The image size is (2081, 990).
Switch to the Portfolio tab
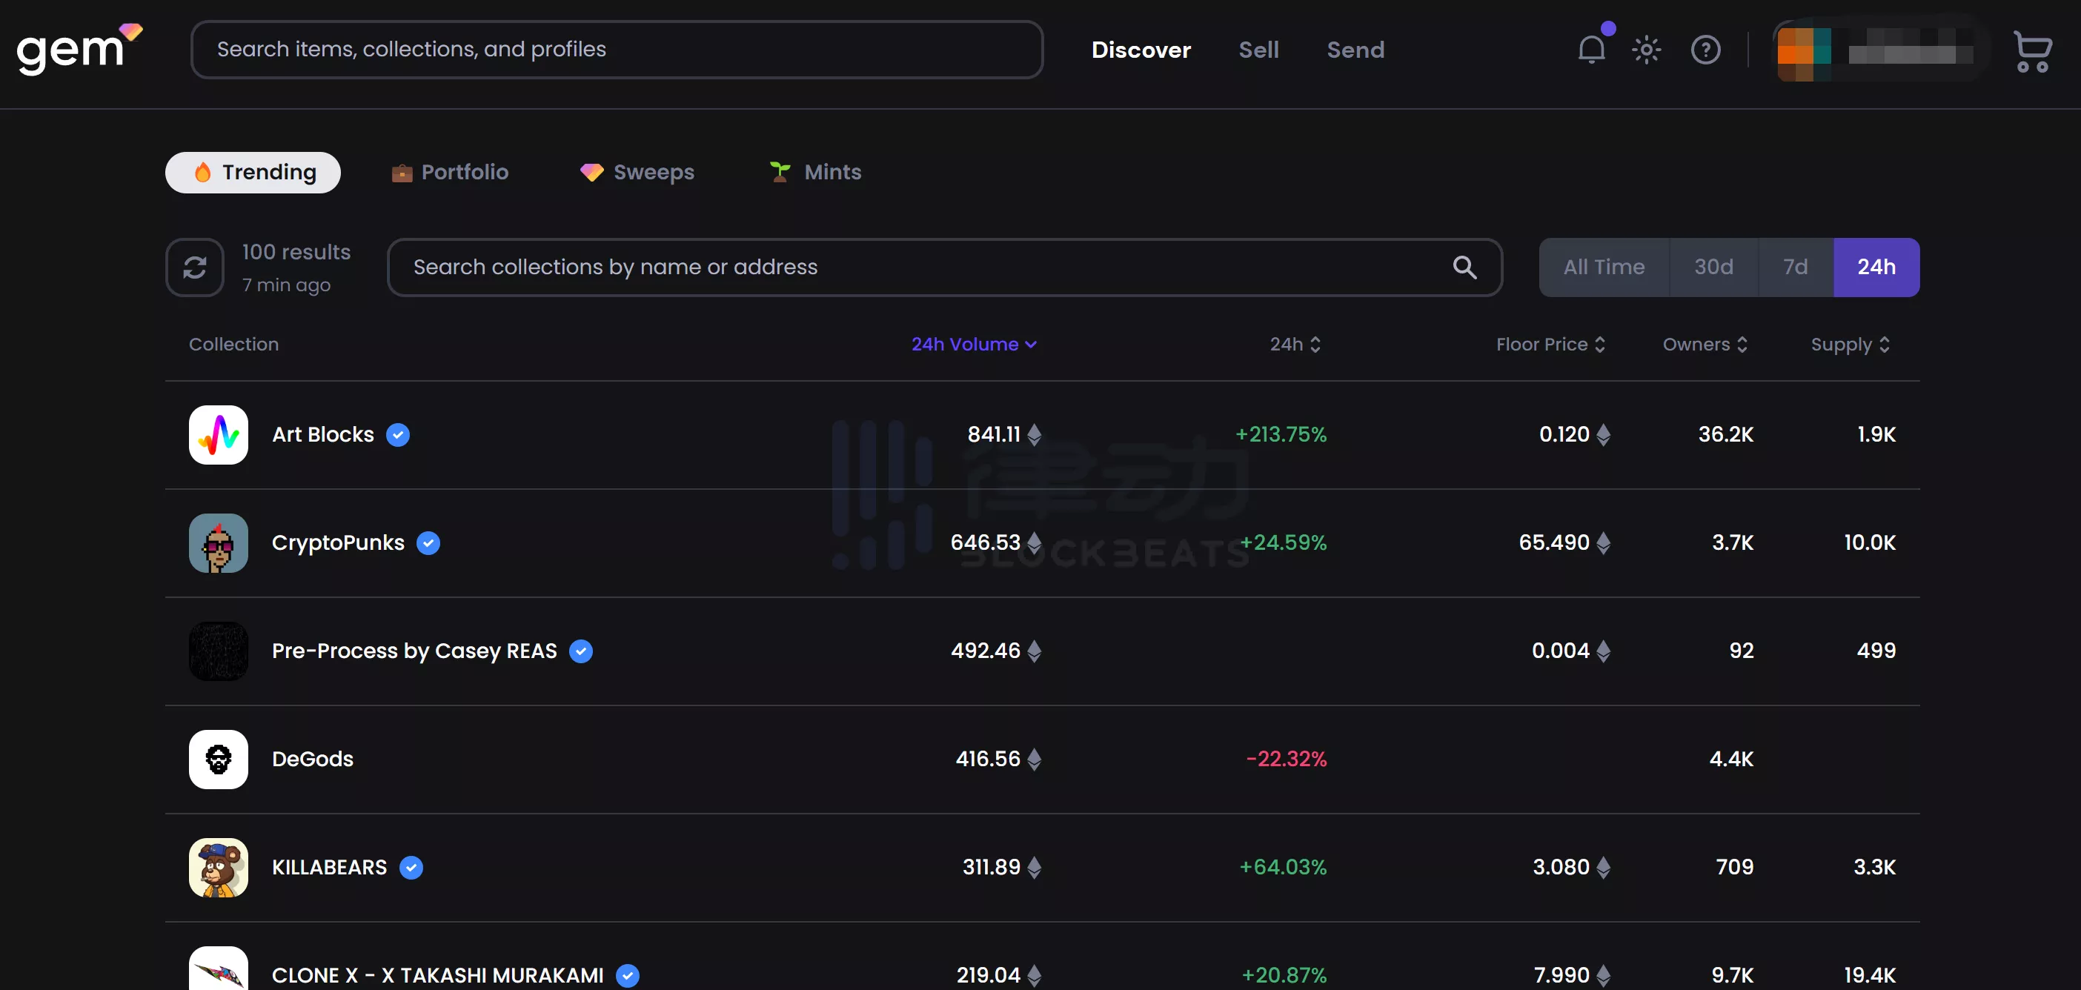click(x=449, y=172)
